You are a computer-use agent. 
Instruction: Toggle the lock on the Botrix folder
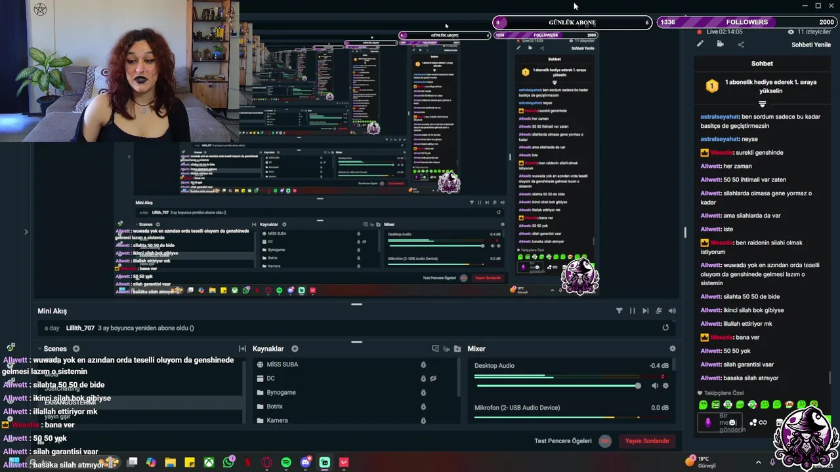[x=423, y=406]
